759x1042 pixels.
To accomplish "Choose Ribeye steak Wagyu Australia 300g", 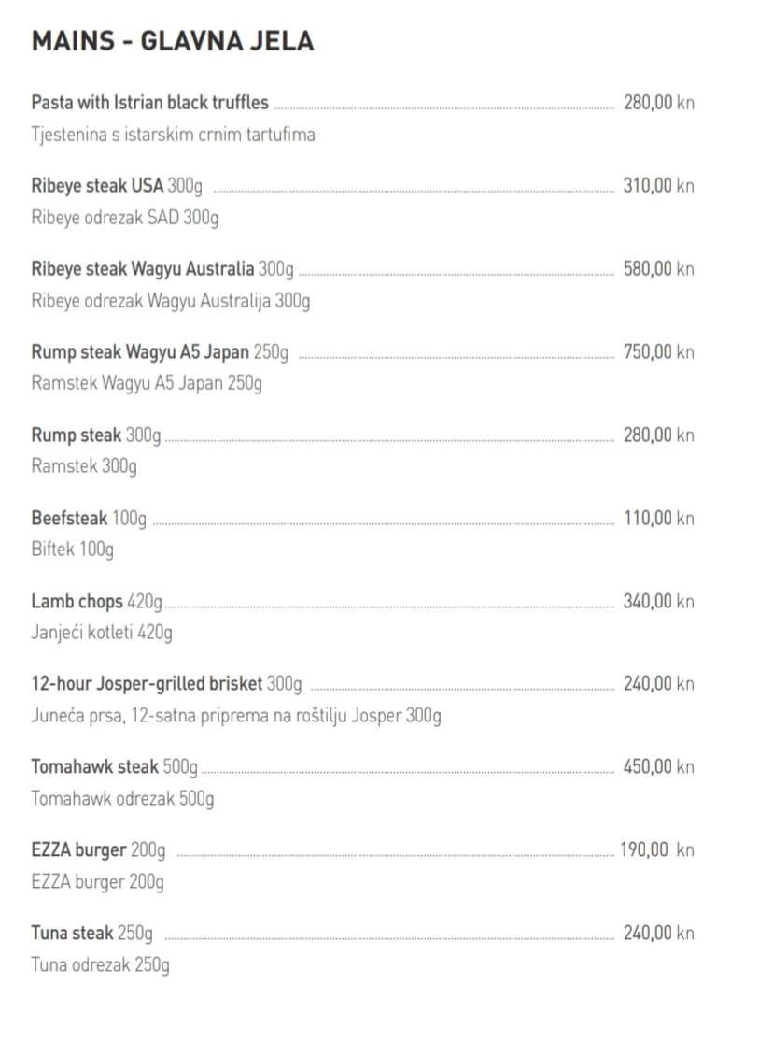I will tap(162, 269).
